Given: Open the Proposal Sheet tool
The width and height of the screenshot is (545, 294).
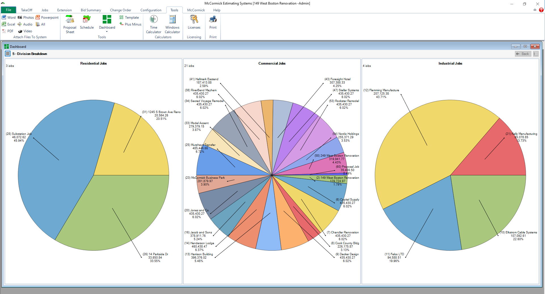Looking at the screenshot, I should coord(70,24).
